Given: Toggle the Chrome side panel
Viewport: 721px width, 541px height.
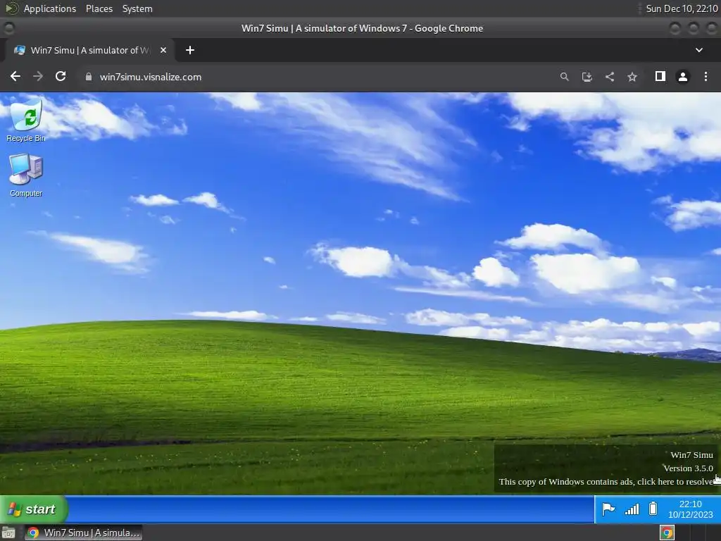Looking at the screenshot, I should (x=660, y=76).
